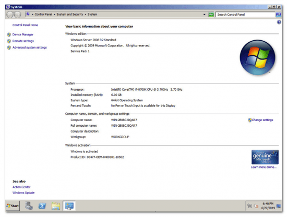Open Server Manager from the taskbar
The image size is (287, 217).
click(x=29, y=206)
